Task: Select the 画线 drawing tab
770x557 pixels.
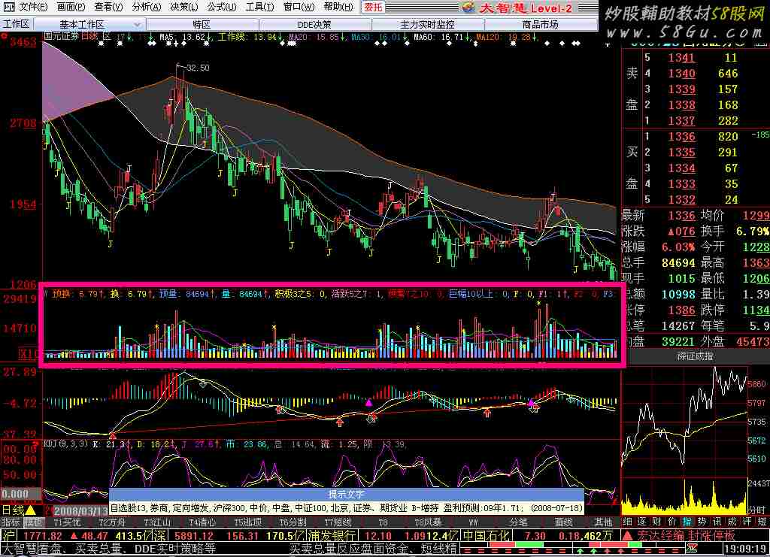Action: coord(564,522)
